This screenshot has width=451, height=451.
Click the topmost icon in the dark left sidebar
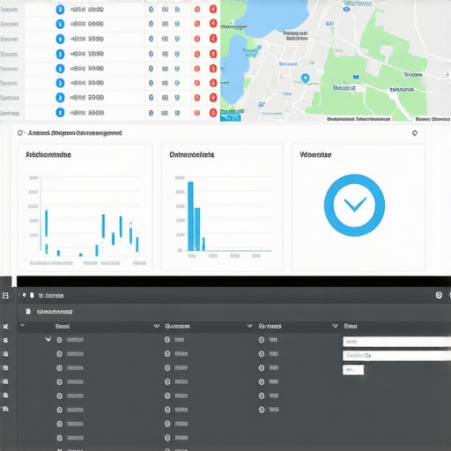pos(5,295)
